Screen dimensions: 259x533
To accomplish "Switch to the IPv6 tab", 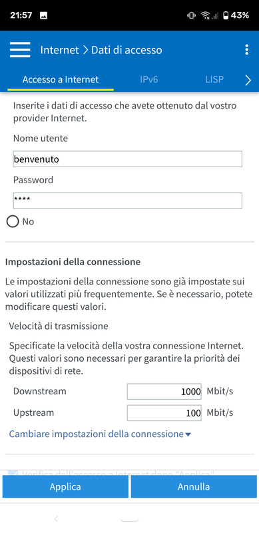I will pyautogui.click(x=149, y=79).
